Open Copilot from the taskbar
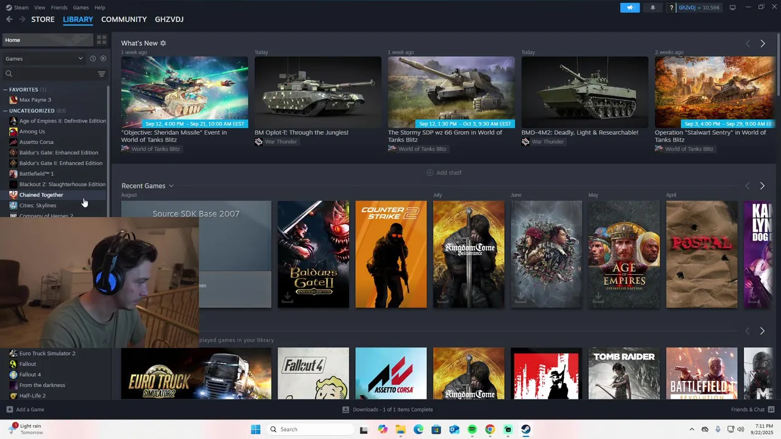 click(x=383, y=429)
